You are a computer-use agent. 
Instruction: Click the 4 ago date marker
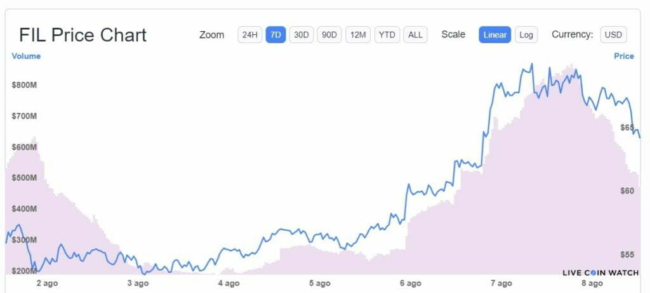tap(229, 283)
